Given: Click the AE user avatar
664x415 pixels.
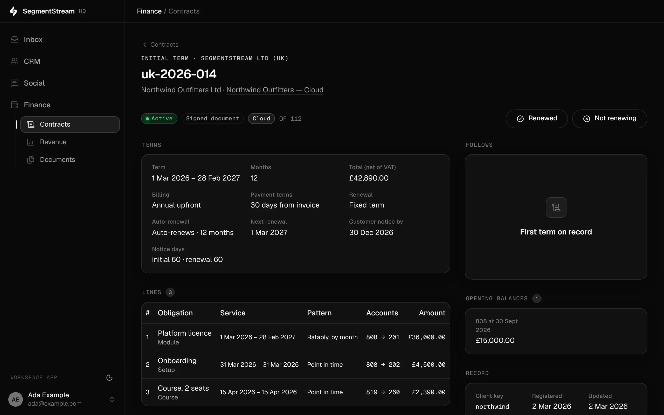Looking at the screenshot, I should (16, 399).
